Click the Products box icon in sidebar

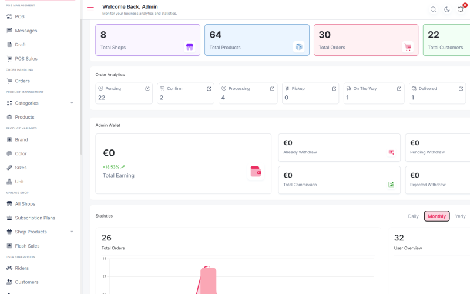[x=9, y=117]
